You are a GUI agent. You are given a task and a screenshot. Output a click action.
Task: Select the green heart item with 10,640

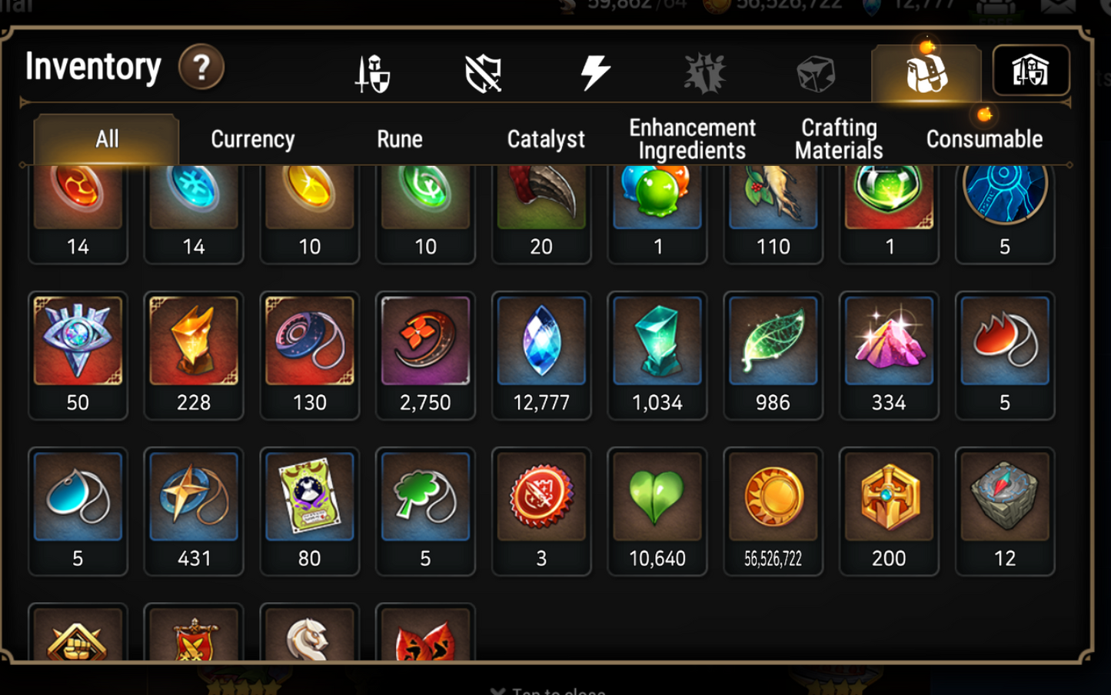pyautogui.click(x=657, y=511)
